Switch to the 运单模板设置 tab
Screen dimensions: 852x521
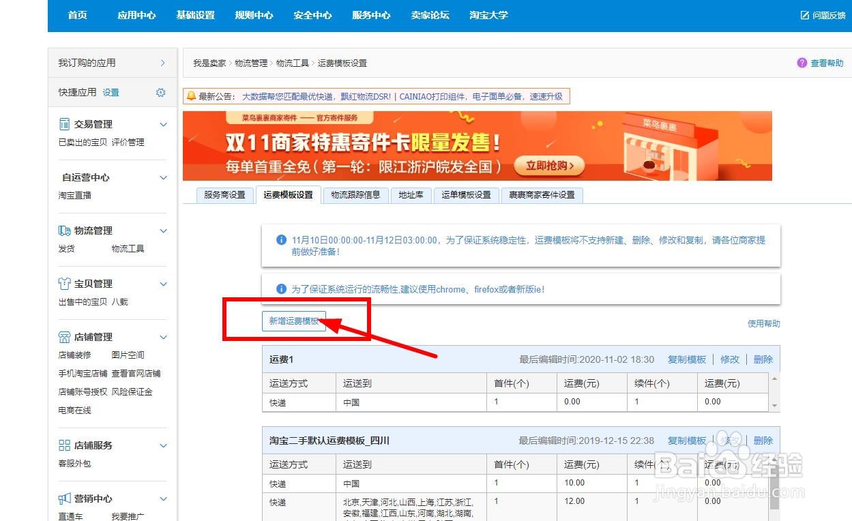466,195
